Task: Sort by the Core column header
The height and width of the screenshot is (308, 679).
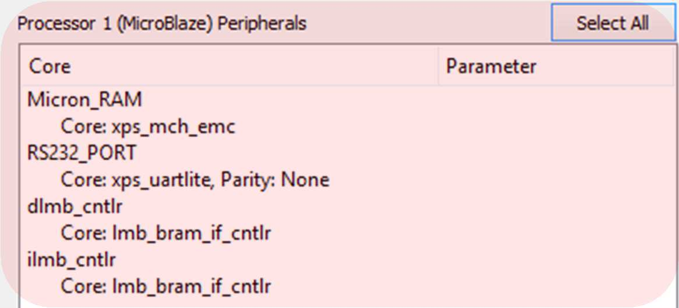Action: pyautogui.click(x=229, y=66)
